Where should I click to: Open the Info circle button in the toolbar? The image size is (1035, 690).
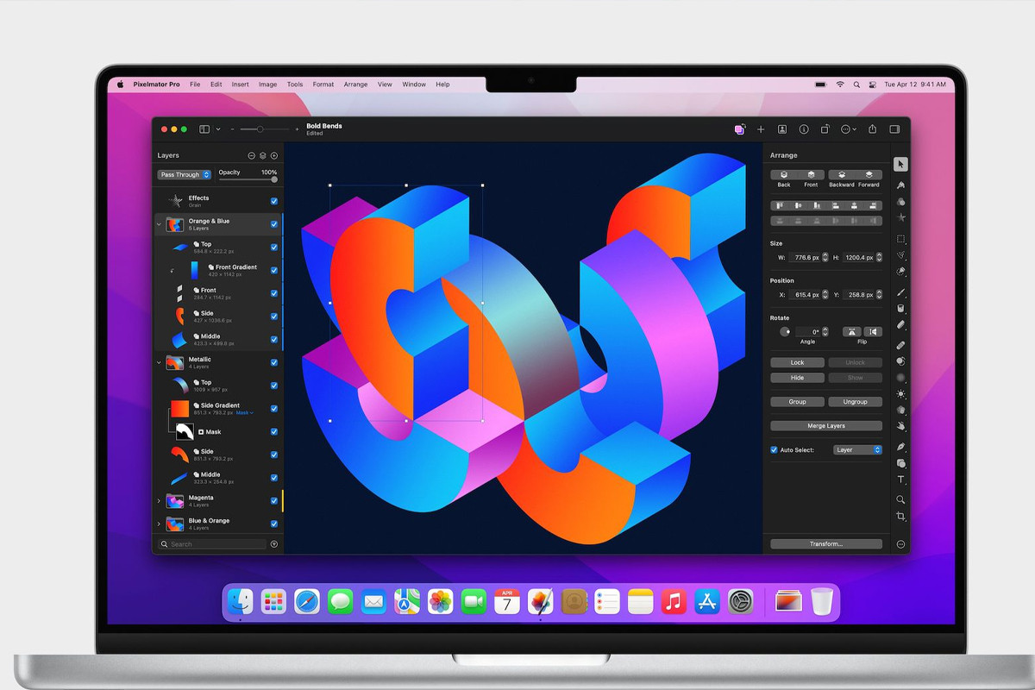[804, 129]
